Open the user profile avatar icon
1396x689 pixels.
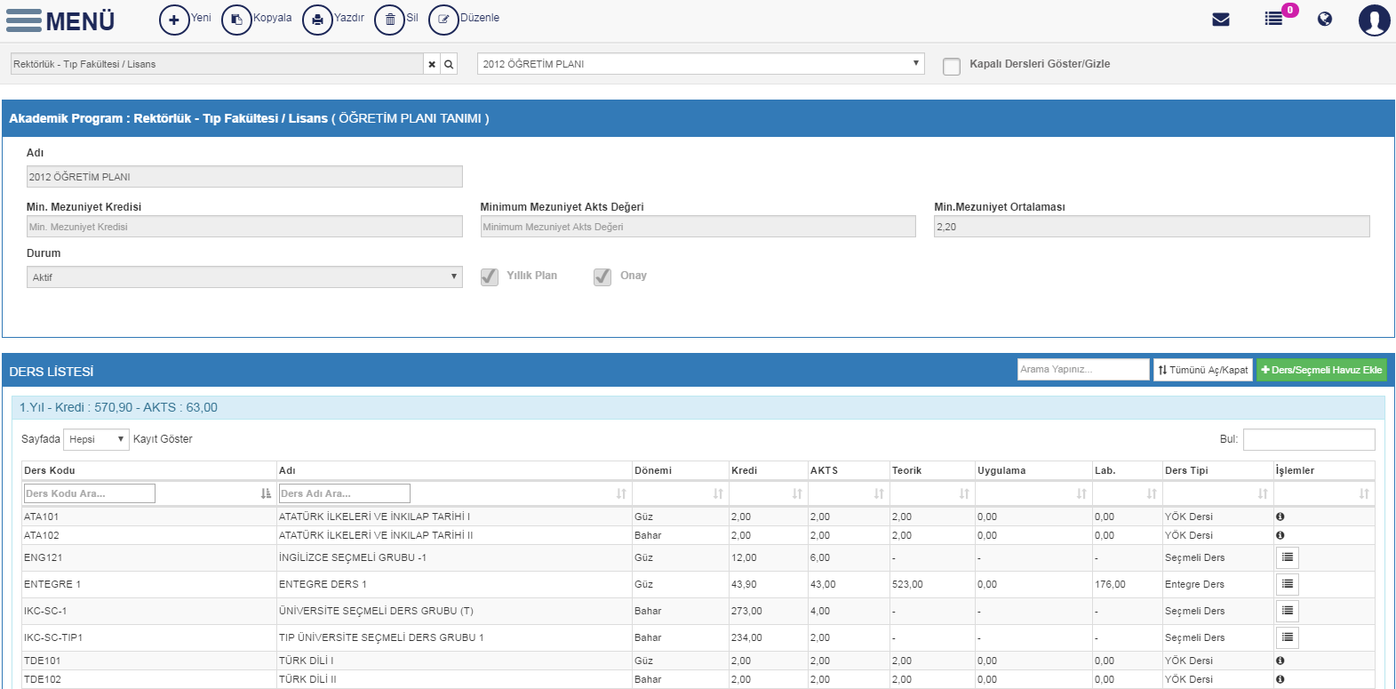click(x=1374, y=20)
